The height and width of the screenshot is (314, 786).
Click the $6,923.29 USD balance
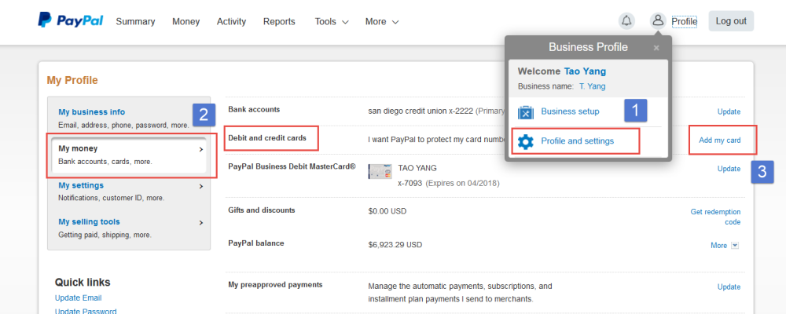[395, 245]
